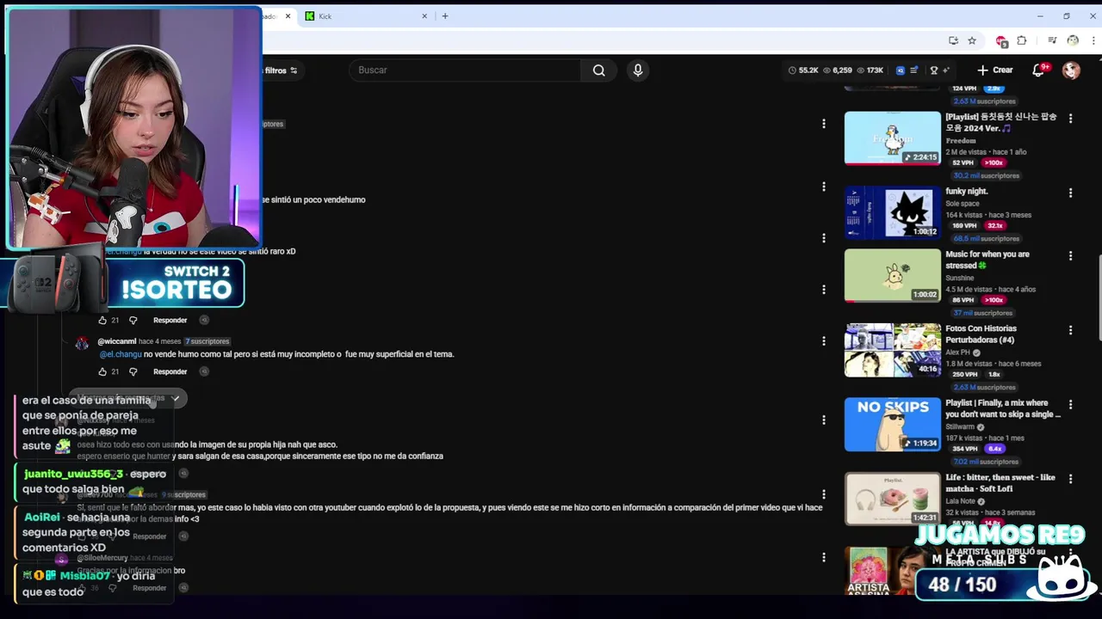
Task: Click the blue IQ extension icon in YouTube header
Action: point(901,70)
